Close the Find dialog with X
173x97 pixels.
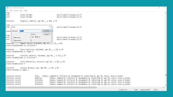click(x=50, y=27)
